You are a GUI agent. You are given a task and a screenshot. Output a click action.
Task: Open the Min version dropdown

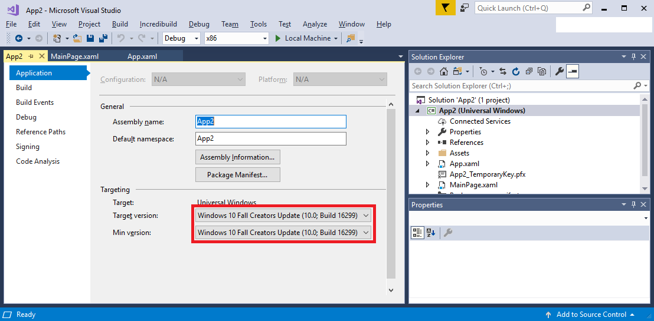click(283, 232)
